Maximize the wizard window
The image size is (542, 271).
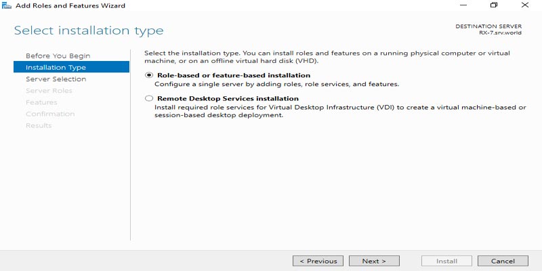point(494,5)
